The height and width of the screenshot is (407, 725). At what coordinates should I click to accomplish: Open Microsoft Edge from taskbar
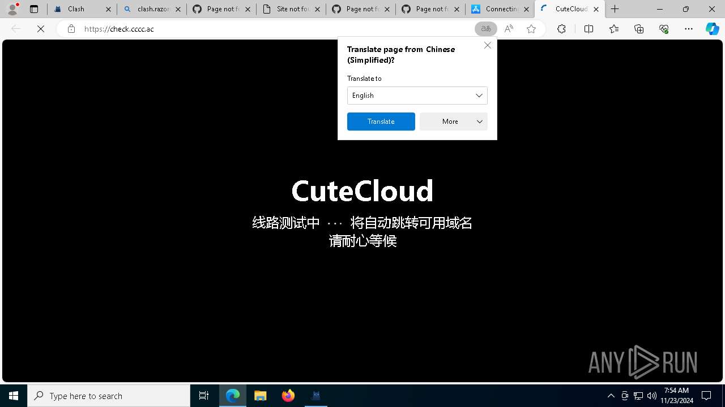click(x=233, y=396)
